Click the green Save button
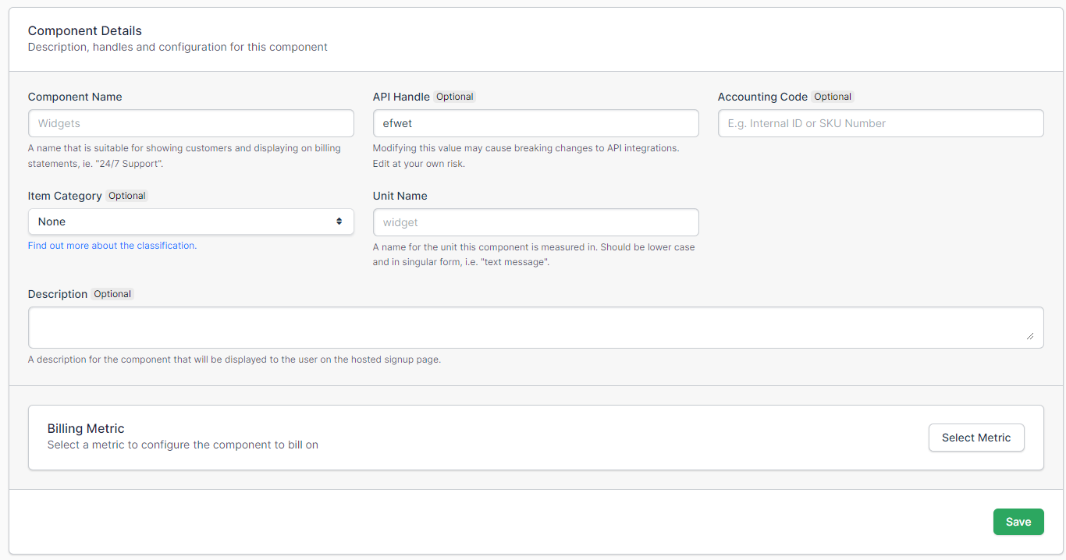The height and width of the screenshot is (560, 1066). coord(1018,522)
